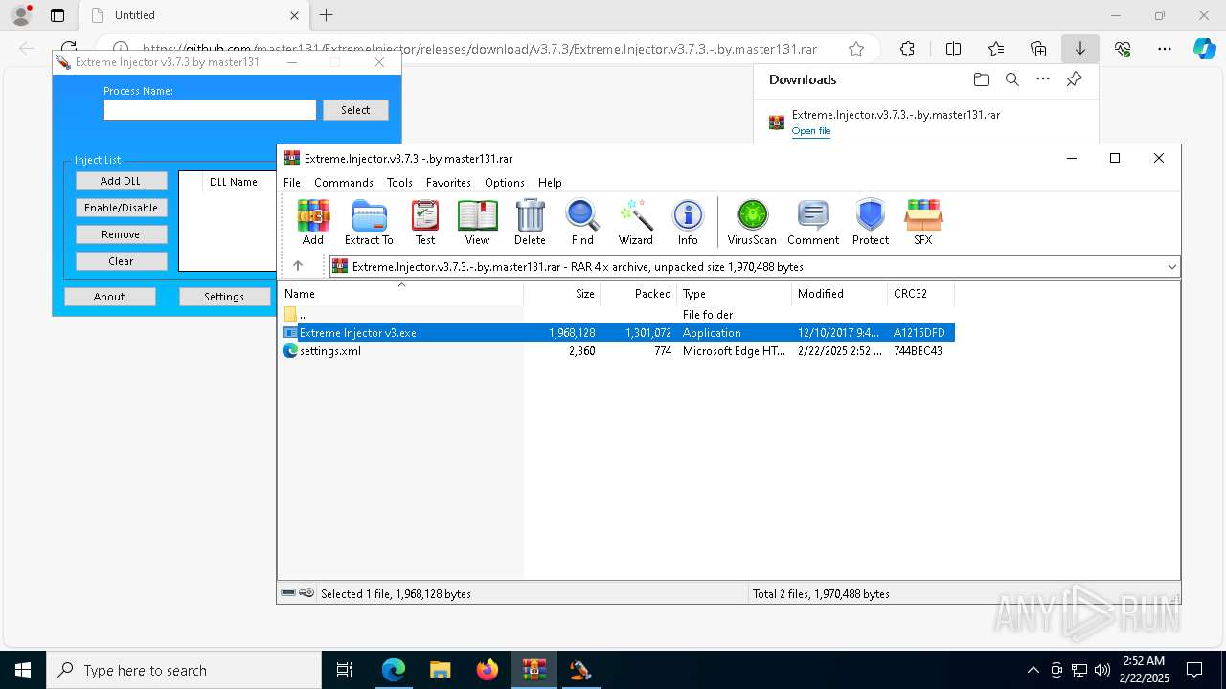This screenshot has height=689, width=1226.
Task: Open the File menu in WinRAR
Action: click(292, 182)
